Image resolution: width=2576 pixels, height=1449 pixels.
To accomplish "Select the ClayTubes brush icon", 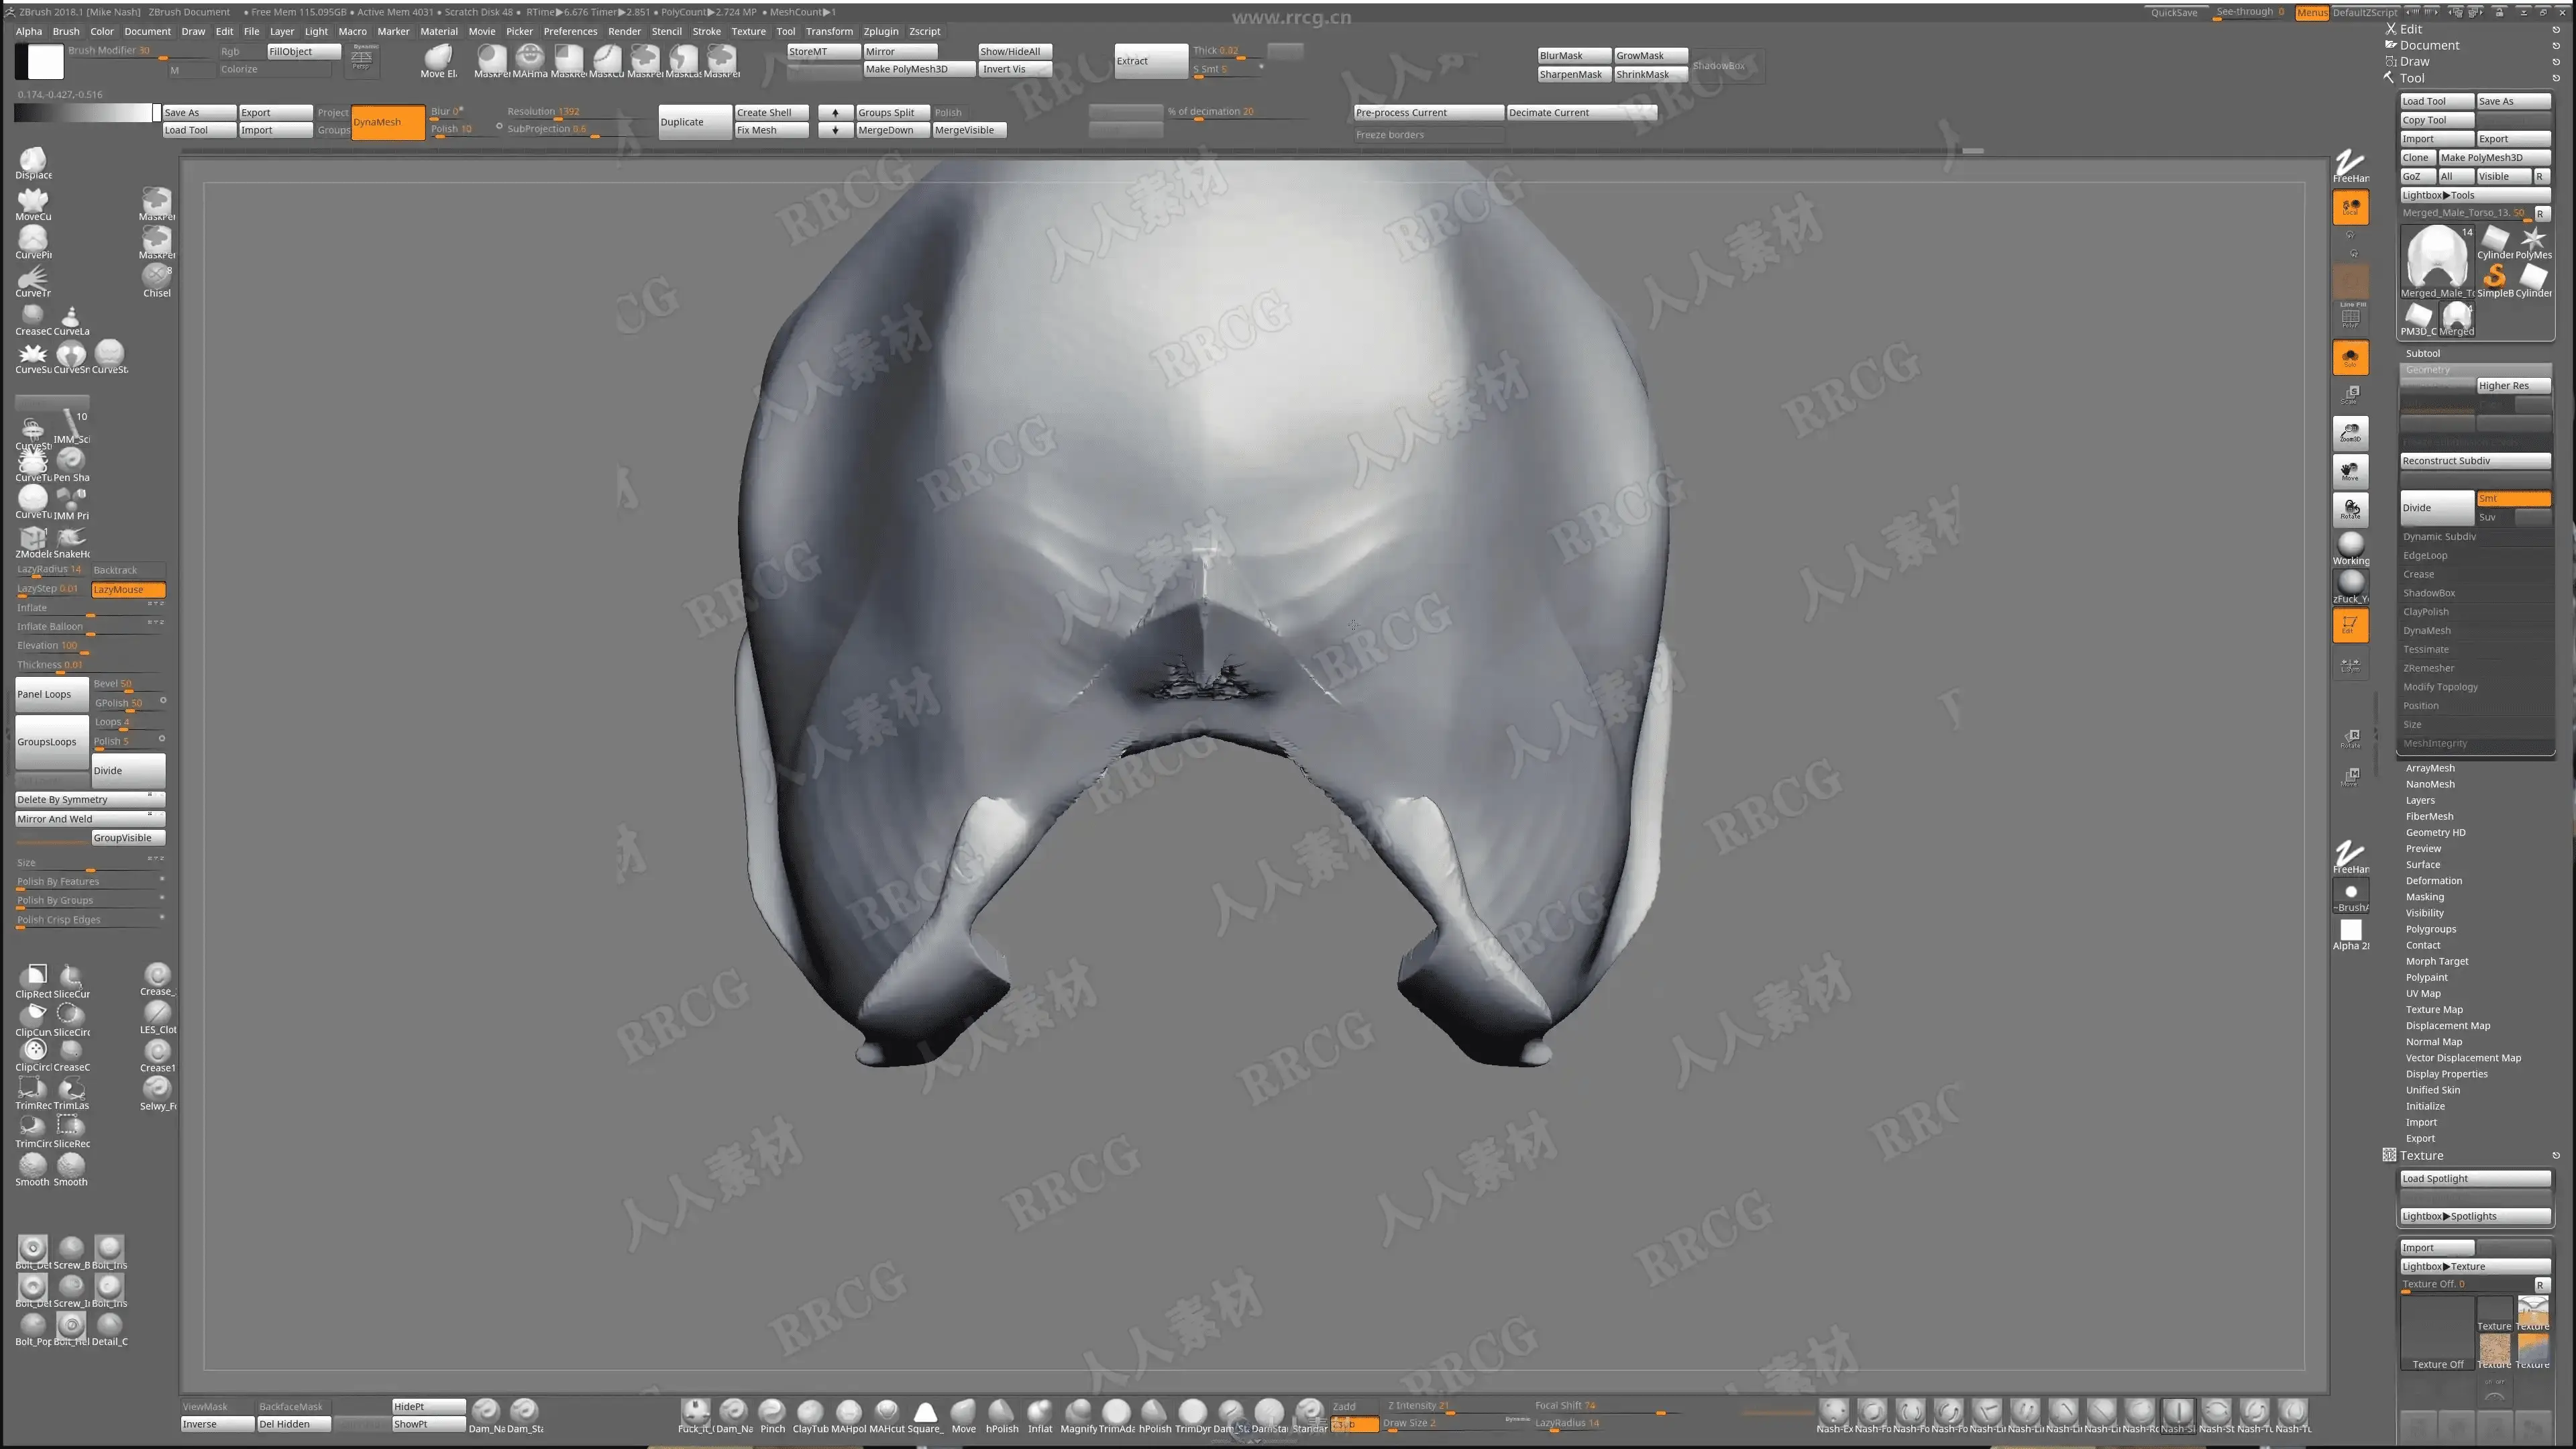I will coord(810,1412).
